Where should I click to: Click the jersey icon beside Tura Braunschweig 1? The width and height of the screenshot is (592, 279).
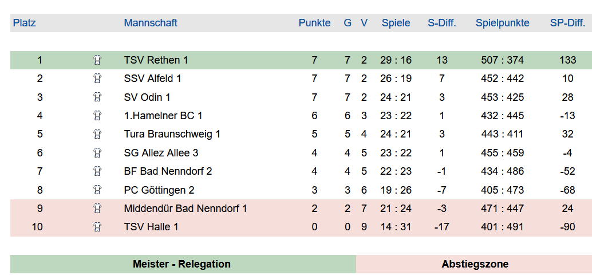coord(97,134)
